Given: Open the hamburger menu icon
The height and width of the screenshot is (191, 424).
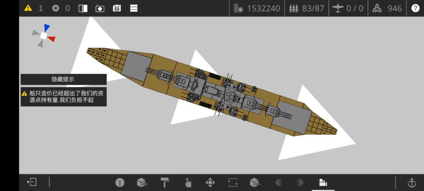Looking at the screenshot, I should click(x=134, y=8).
